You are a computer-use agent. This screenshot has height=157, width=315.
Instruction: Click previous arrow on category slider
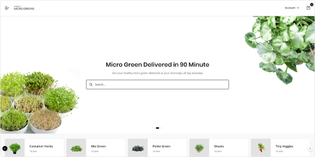click(5, 148)
